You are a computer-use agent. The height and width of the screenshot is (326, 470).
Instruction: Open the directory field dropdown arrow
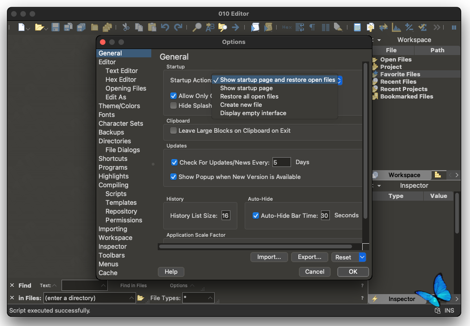(x=131, y=298)
